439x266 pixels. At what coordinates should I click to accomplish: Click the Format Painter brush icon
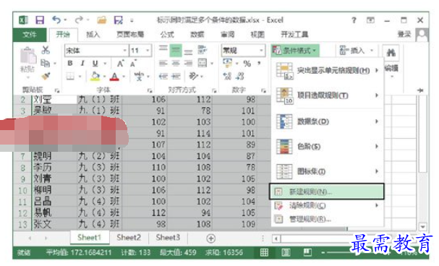pyautogui.click(x=46, y=76)
